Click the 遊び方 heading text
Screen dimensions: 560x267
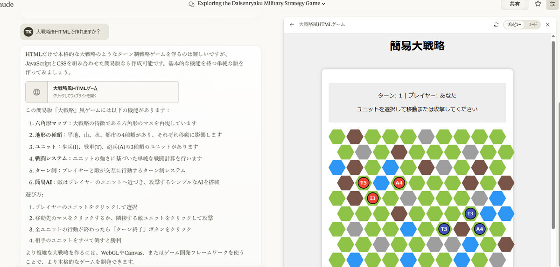33,194
